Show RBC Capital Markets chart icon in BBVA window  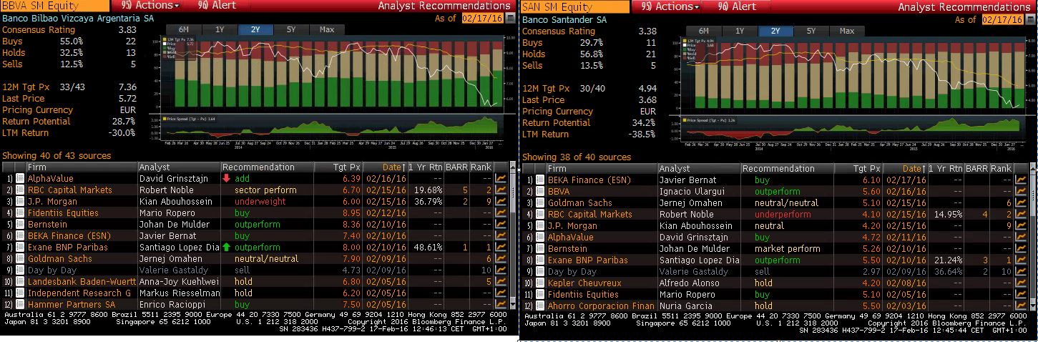(x=500, y=190)
